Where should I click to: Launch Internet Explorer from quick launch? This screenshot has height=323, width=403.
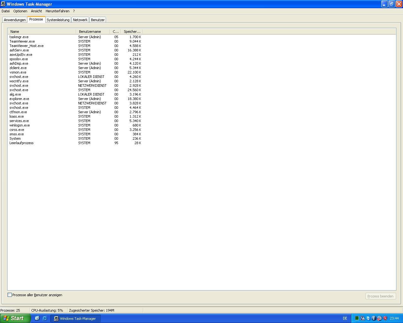click(44, 318)
